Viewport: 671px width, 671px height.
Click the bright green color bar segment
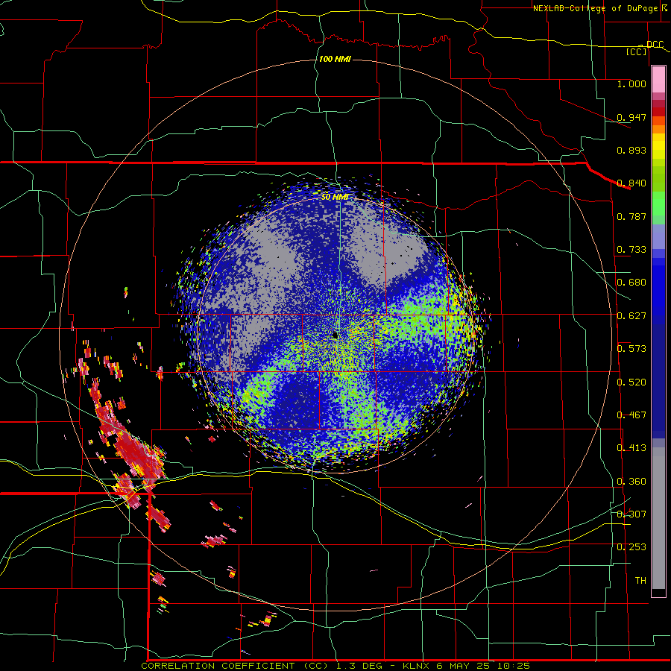click(658, 204)
